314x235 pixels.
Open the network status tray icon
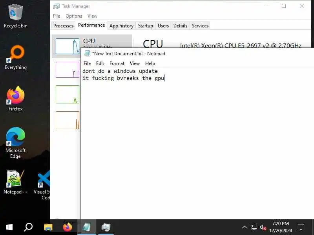coord(254,227)
